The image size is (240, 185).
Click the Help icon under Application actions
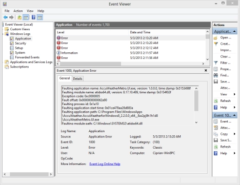tap(216, 107)
